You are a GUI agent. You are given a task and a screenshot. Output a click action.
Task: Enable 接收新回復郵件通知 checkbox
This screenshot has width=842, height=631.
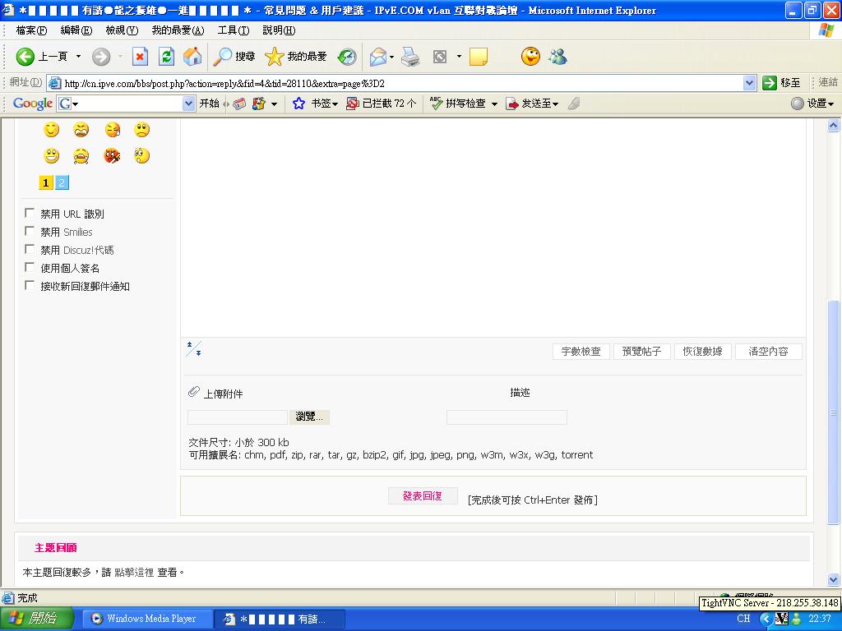30,285
